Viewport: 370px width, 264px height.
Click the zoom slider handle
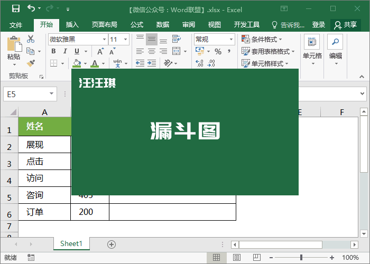coord(301,258)
